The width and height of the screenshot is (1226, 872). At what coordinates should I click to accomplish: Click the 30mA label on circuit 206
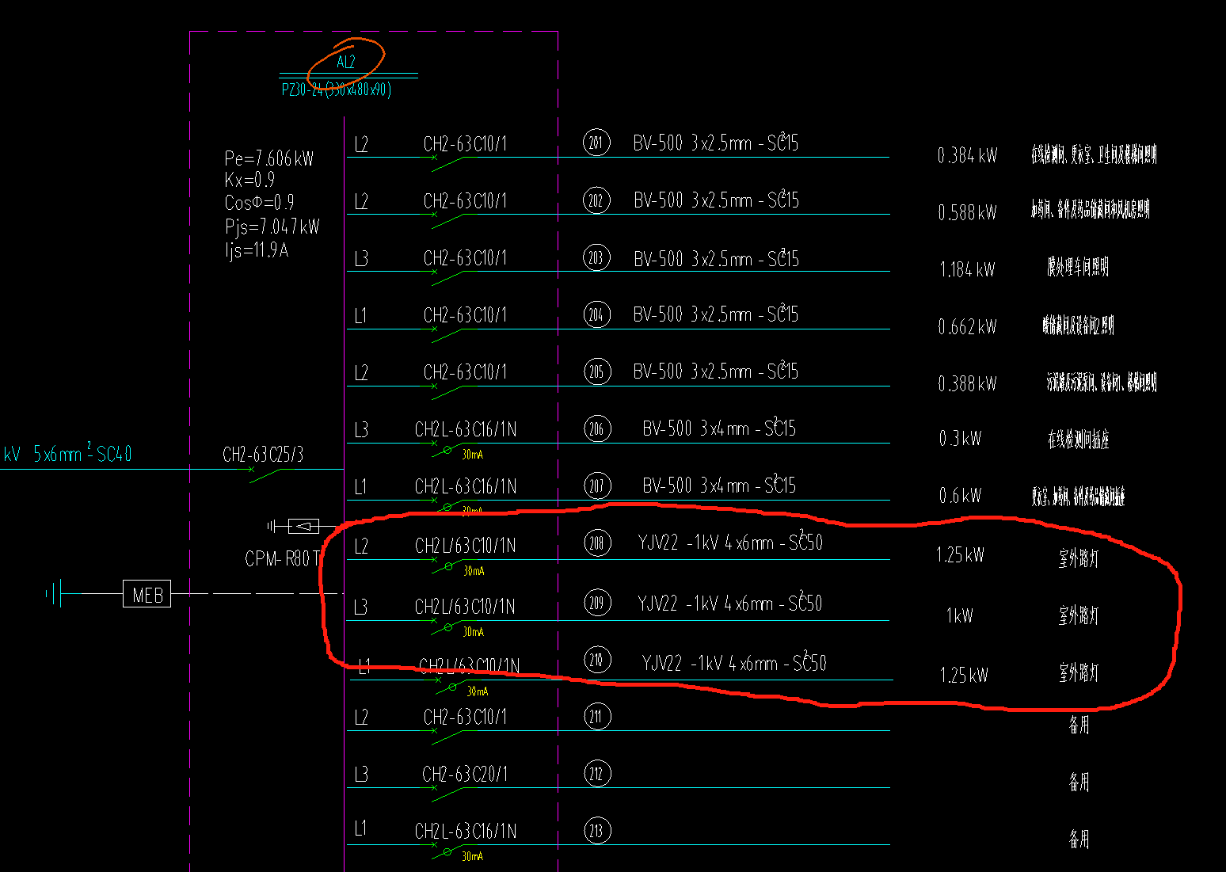[x=473, y=455]
